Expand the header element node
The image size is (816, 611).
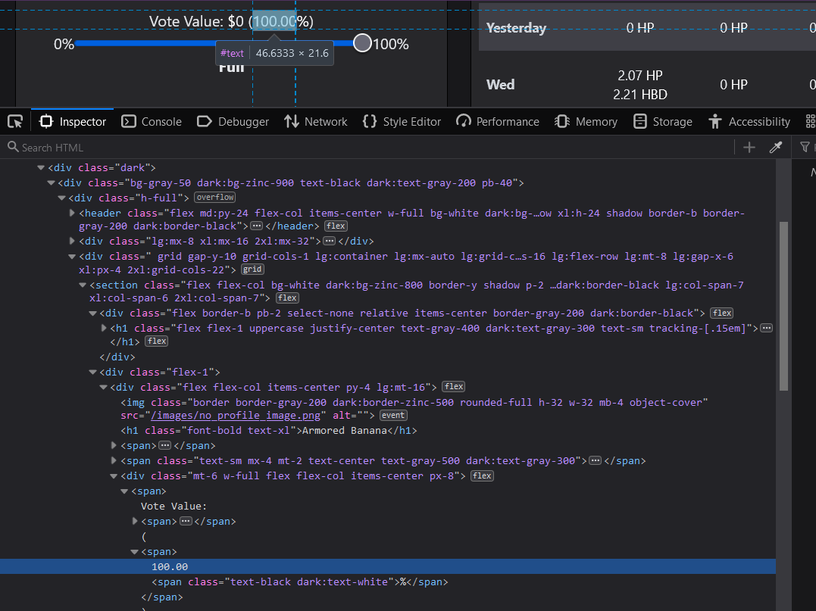[x=72, y=213]
